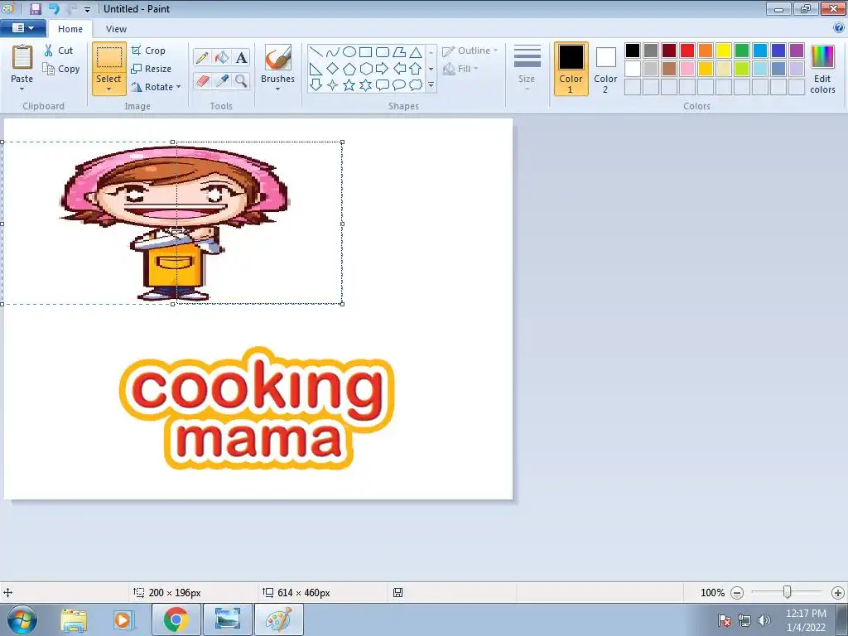Select the Rectangle shape

coord(365,52)
